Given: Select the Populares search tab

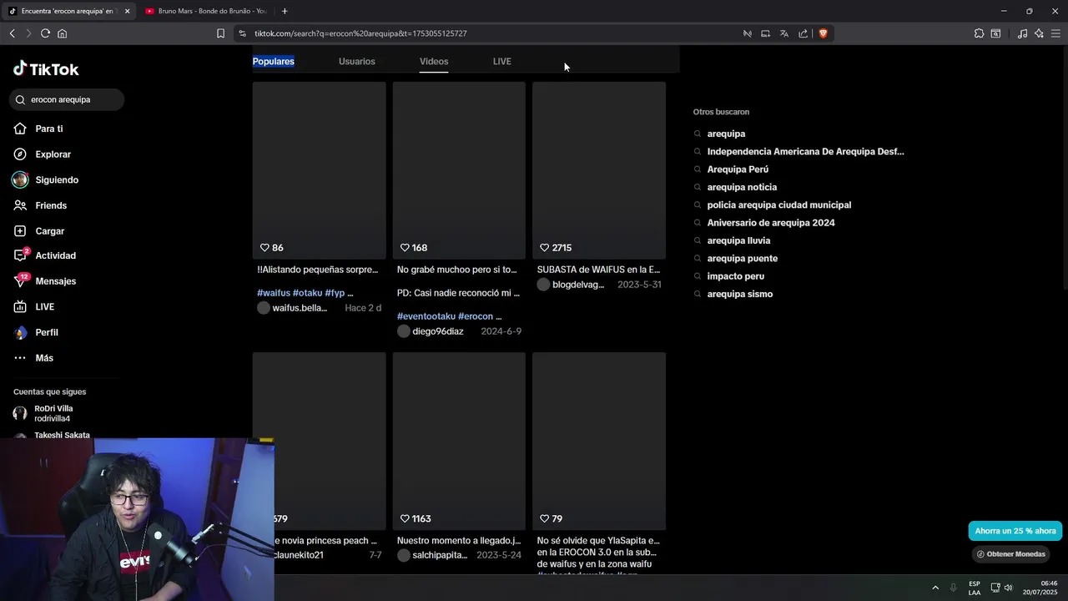Looking at the screenshot, I should pyautogui.click(x=274, y=61).
